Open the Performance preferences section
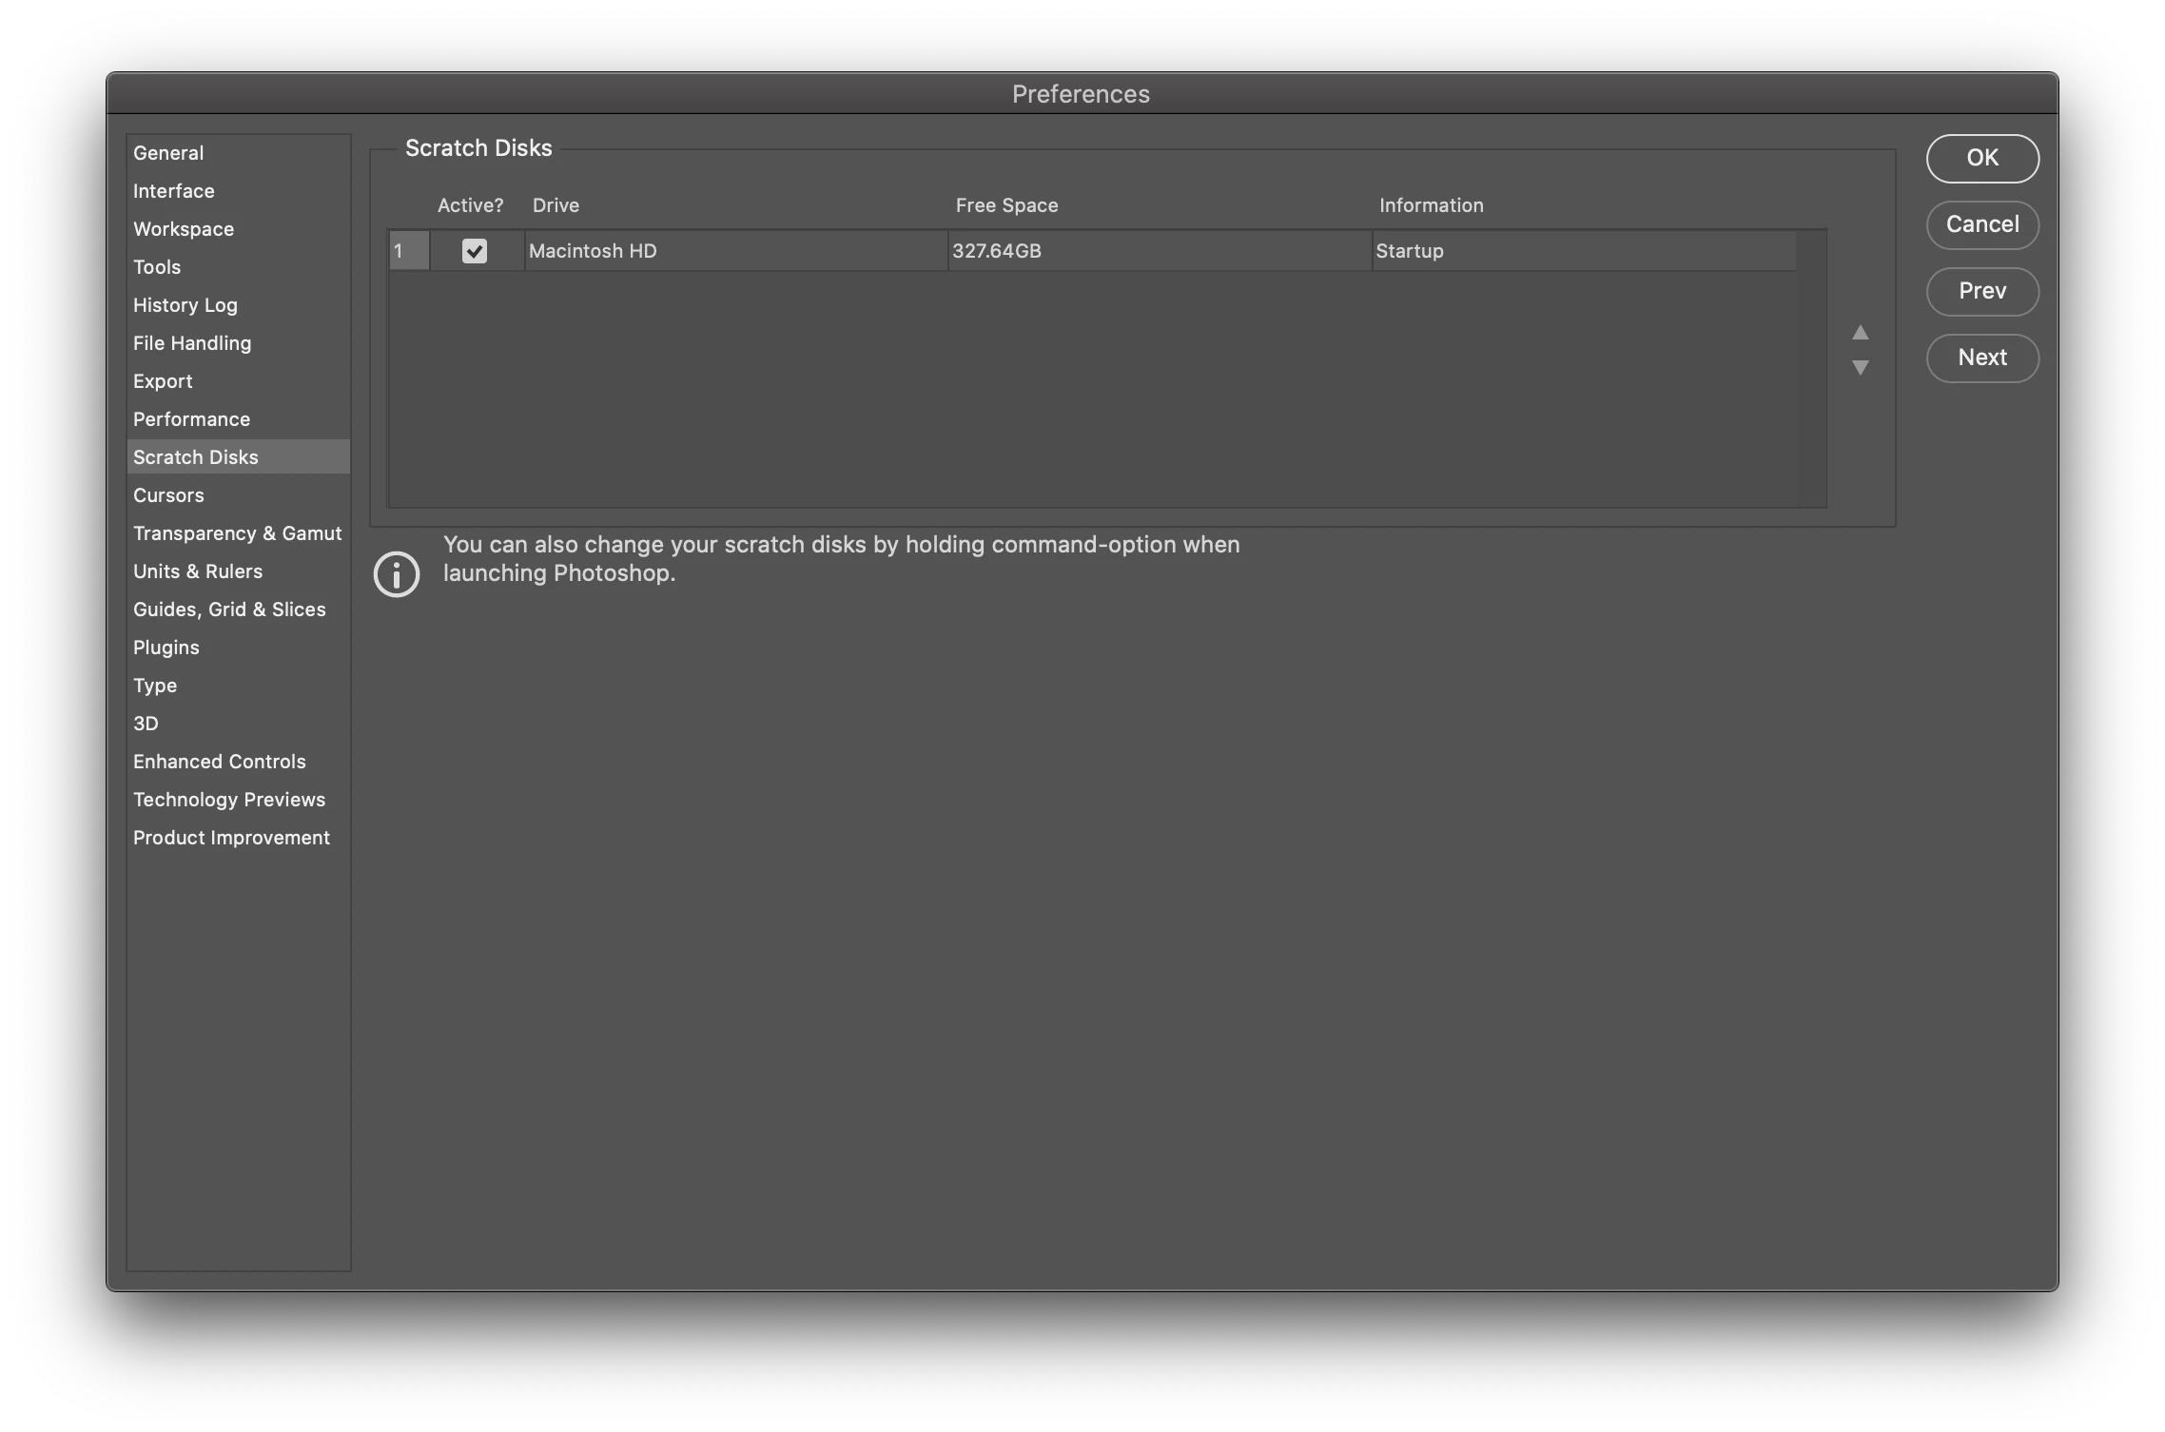Screen dimensions: 2165x1432 point(191,419)
